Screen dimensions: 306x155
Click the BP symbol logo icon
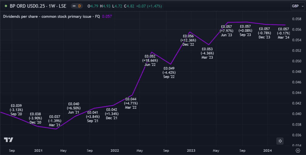coord(6,6)
